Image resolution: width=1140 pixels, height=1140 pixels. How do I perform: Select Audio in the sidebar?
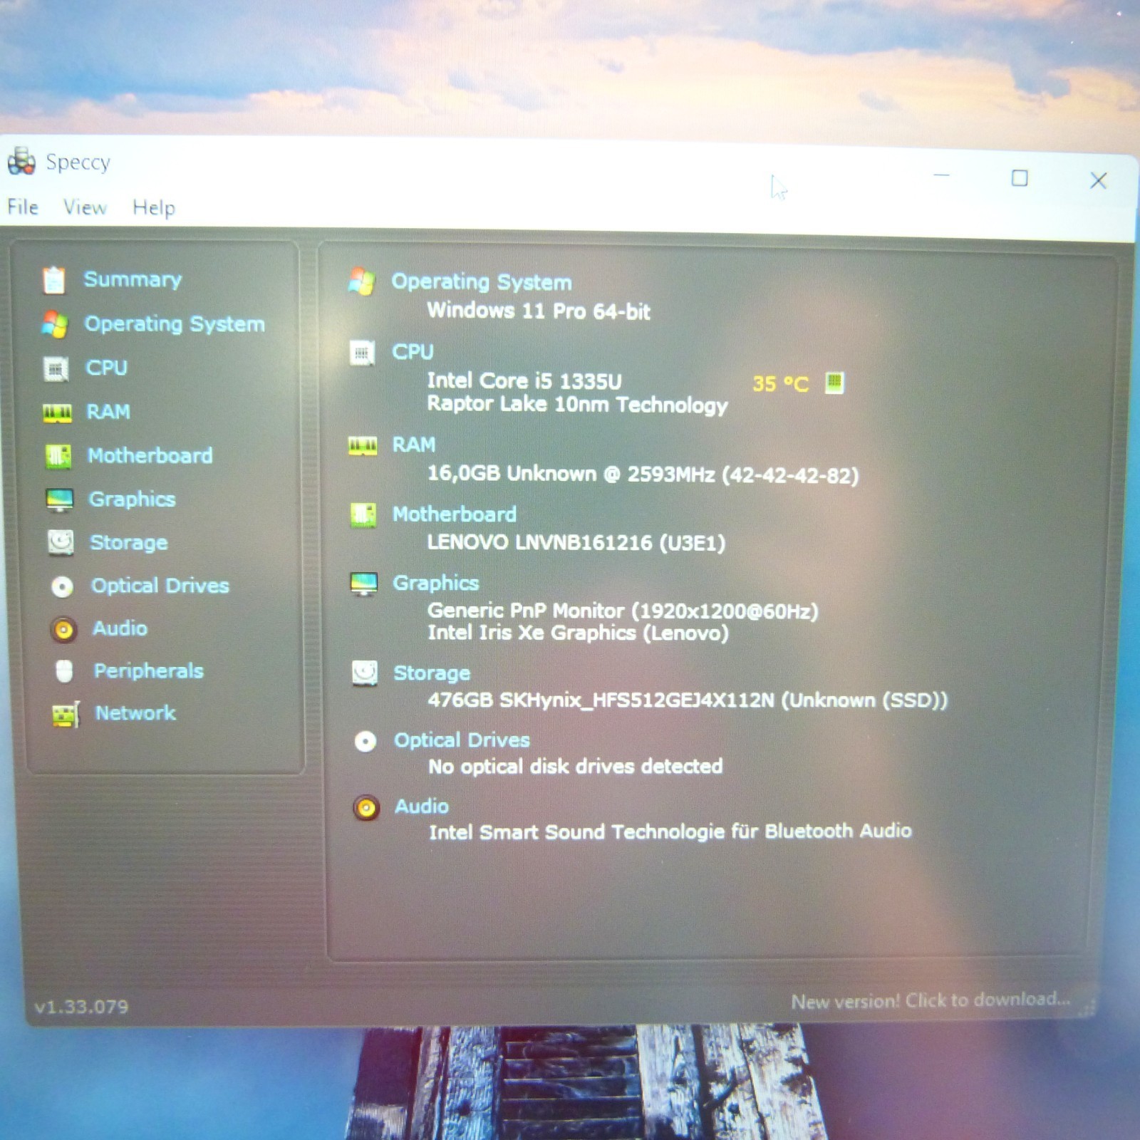[120, 628]
